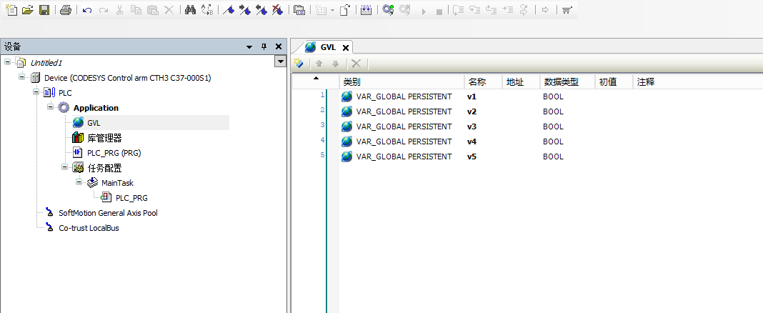763x313 pixels.
Task: Click the Cut scissors icon
Action: (x=120, y=10)
